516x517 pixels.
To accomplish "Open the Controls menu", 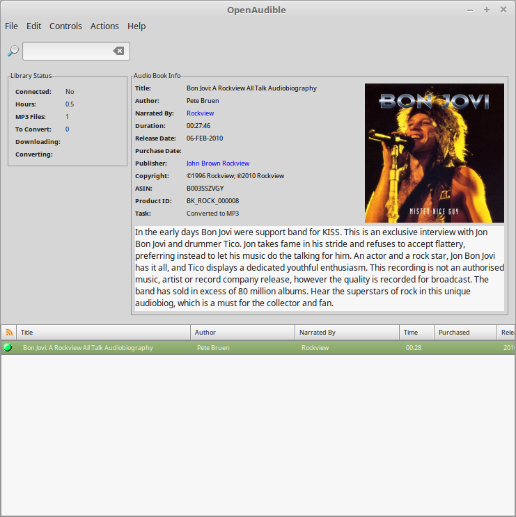I will point(65,26).
